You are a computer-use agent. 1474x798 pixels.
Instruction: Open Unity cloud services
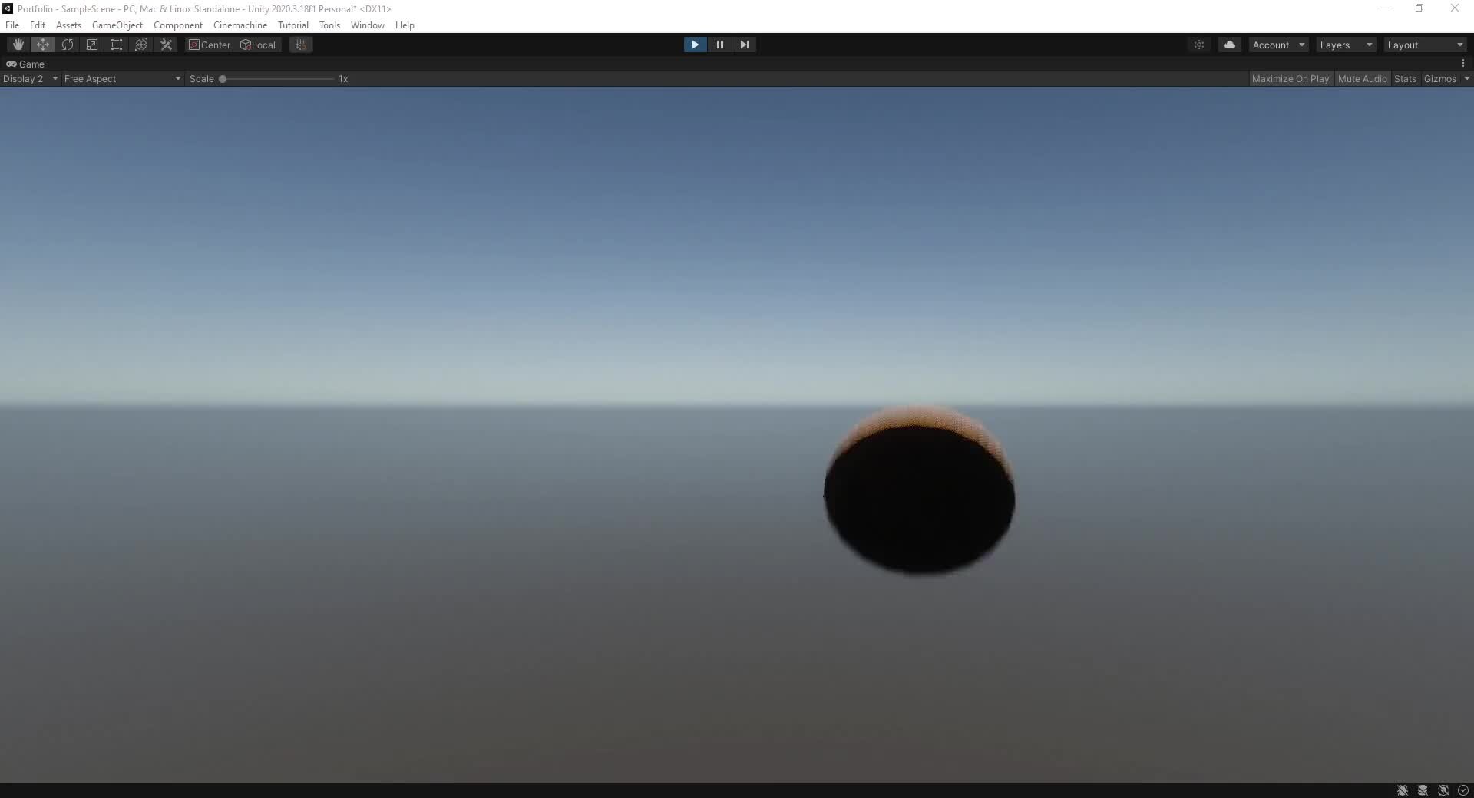[x=1229, y=45]
